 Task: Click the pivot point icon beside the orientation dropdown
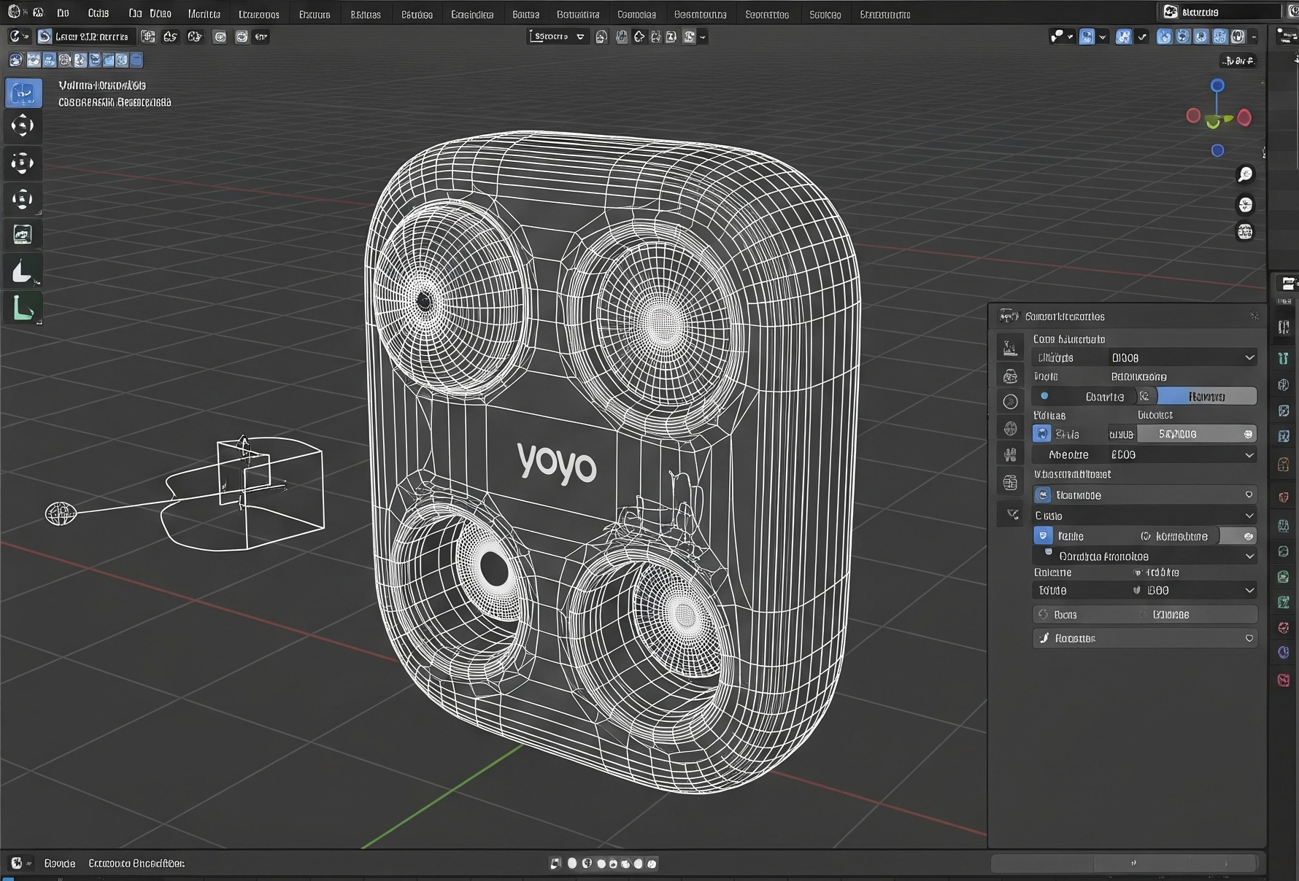point(601,36)
